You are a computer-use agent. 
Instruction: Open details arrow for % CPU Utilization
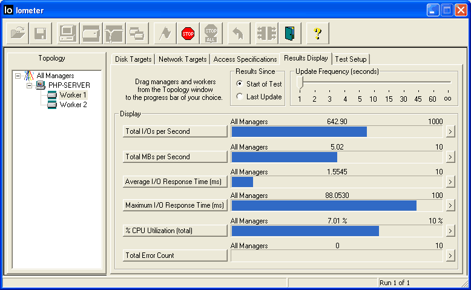point(450,231)
